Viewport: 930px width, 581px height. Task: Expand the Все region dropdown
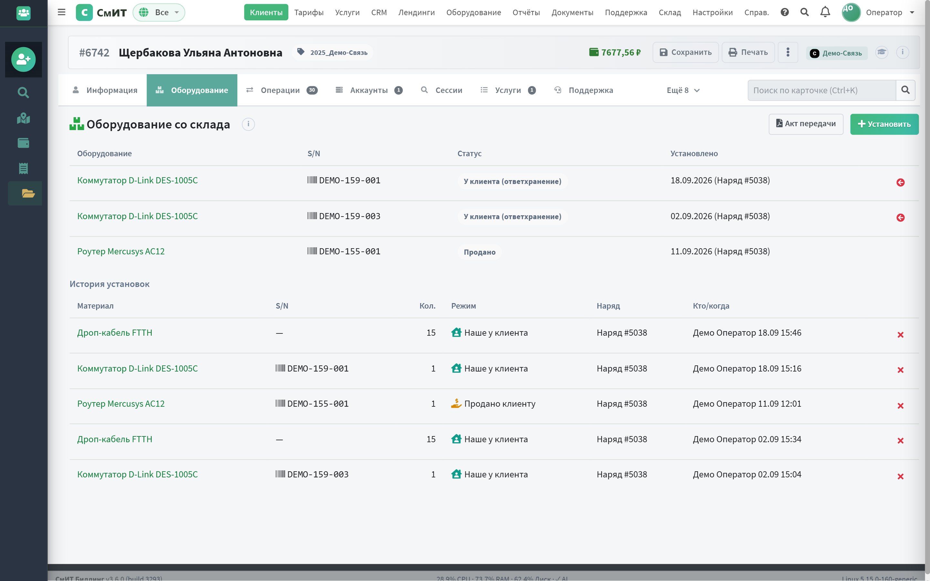pyautogui.click(x=159, y=12)
